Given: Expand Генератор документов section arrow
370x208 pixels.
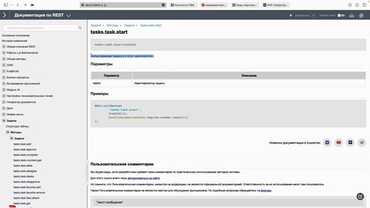Looking at the screenshot, I should point(4,102).
